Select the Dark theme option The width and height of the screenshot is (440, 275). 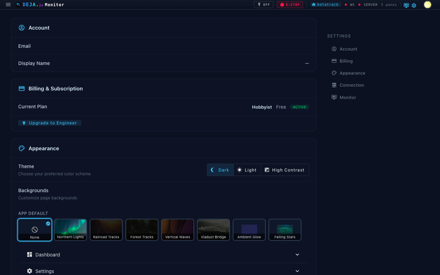pyautogui.click(x=220, y=169)
